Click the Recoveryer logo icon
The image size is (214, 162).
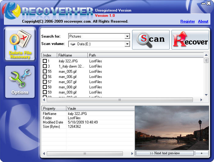click(12, 11)
